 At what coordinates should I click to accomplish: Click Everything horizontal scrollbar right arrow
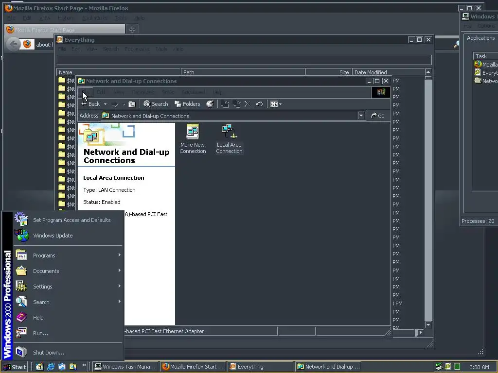pos(421,332)
